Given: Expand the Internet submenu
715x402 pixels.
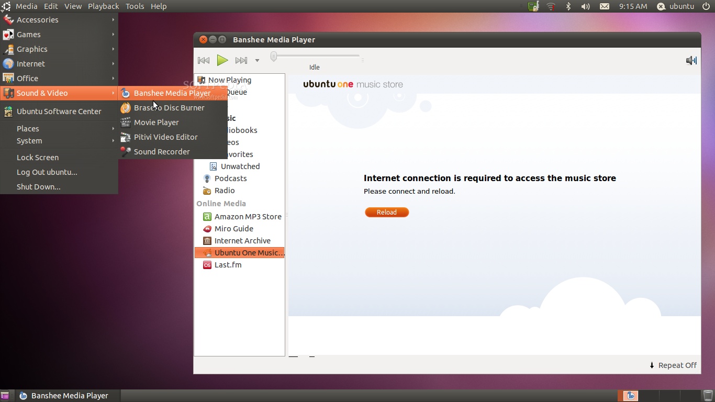Looking at the screenshot, I should 59,64.
